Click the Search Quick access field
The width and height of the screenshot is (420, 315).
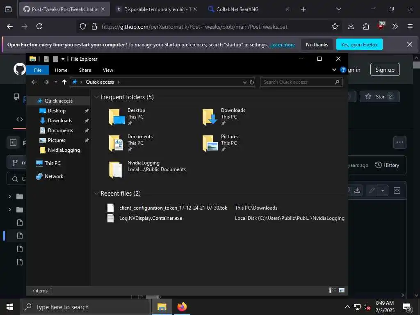coord(301,82)
